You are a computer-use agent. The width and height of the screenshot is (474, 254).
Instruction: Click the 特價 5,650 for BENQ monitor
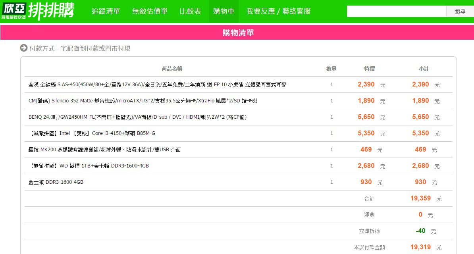click(x=366, y=117)
